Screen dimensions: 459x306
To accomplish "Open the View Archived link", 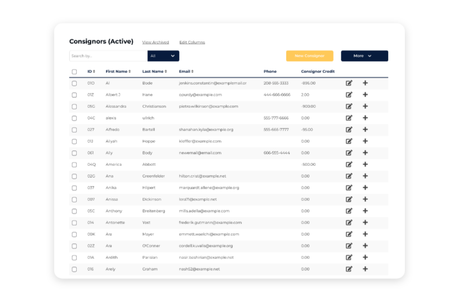I will tap(155, 42).
